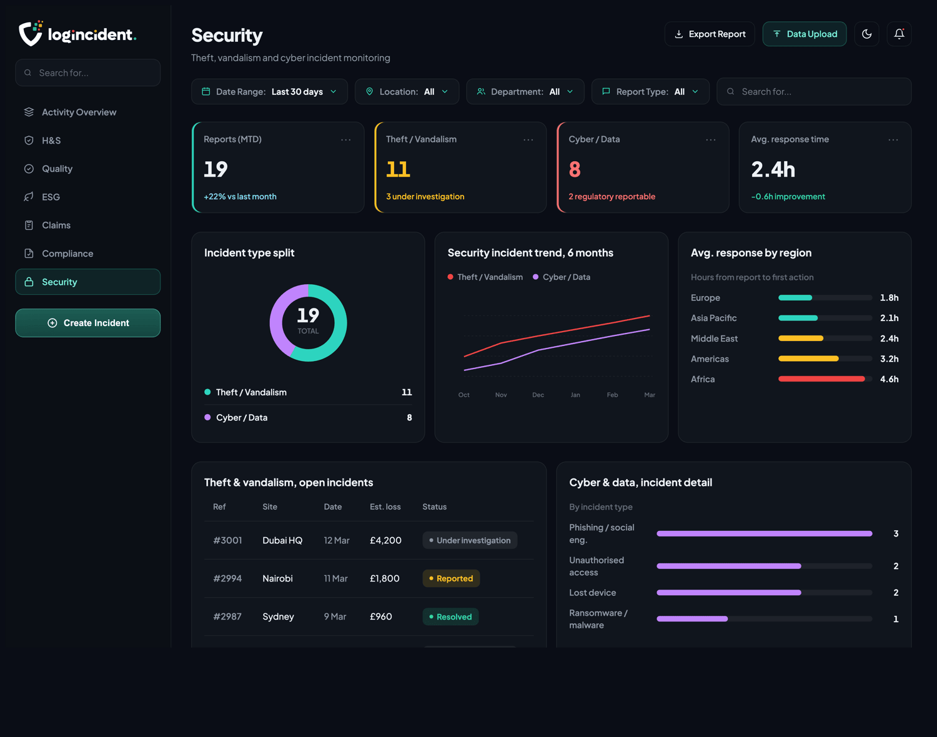Click the Under investigation status badge

coord(470,540)
